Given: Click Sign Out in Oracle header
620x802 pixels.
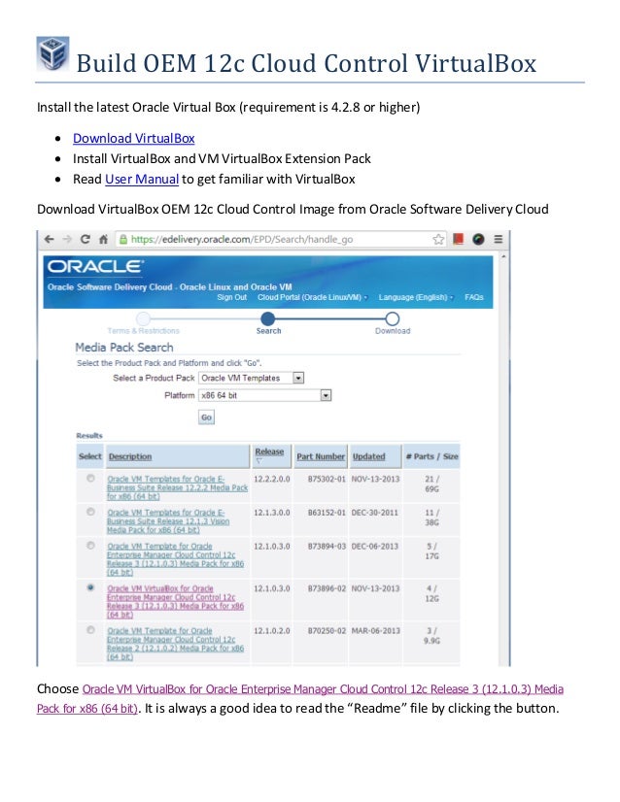Looking at the screenshot, I should point(232,297).
